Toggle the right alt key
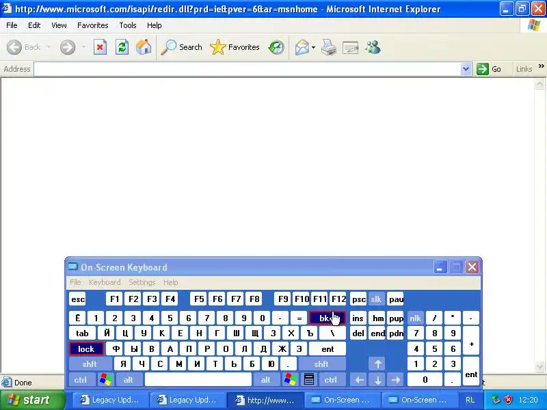The image size is (547, 410). [266, 380]
